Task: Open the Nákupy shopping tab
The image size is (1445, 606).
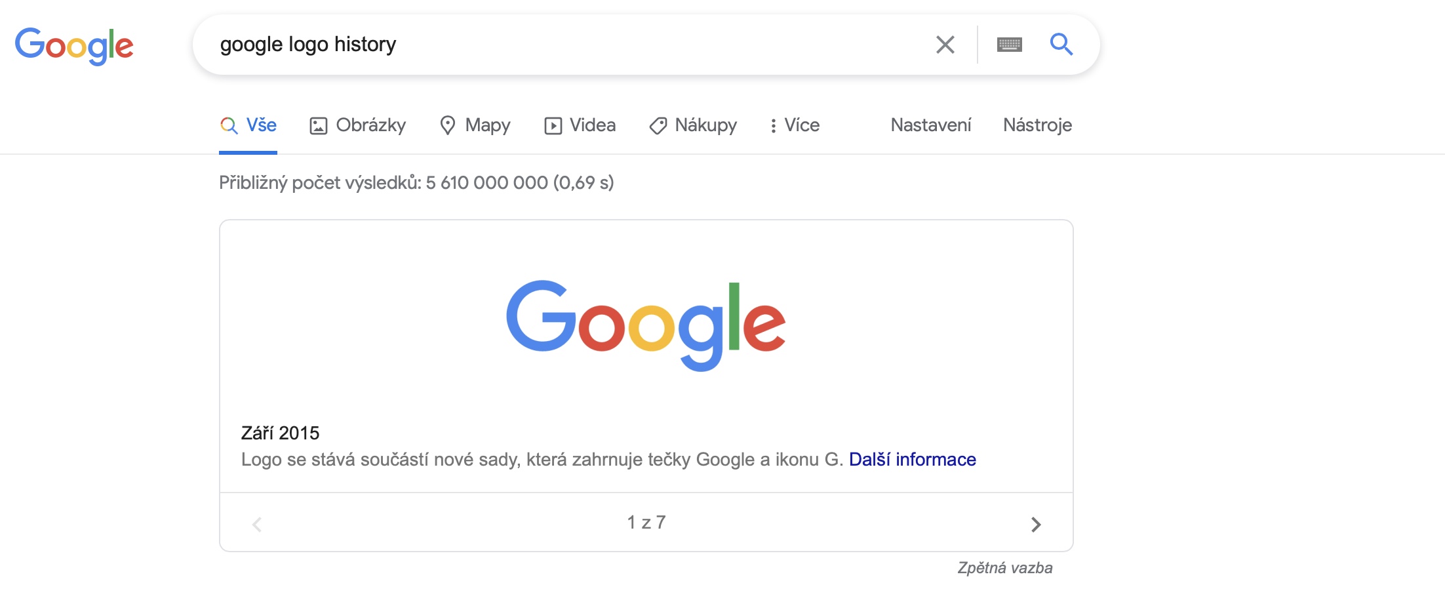Action: point(693,125)
